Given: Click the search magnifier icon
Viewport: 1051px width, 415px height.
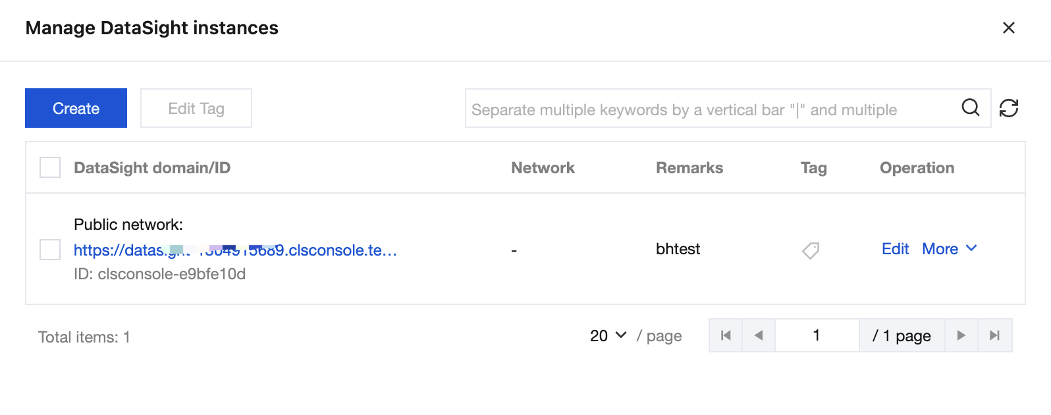Looking at the screenshot, I should coord(971,107).
